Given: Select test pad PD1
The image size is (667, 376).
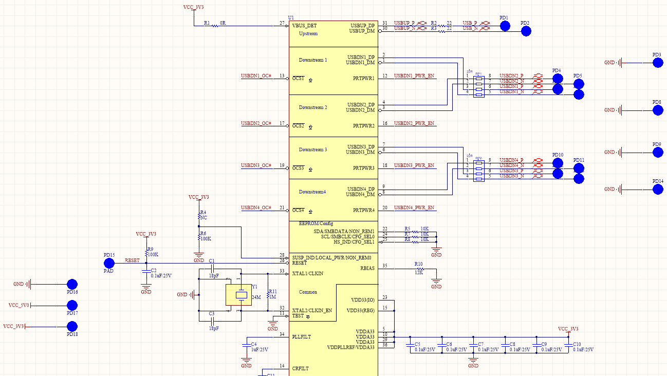Looking at the screenshot, I should 505,26.
